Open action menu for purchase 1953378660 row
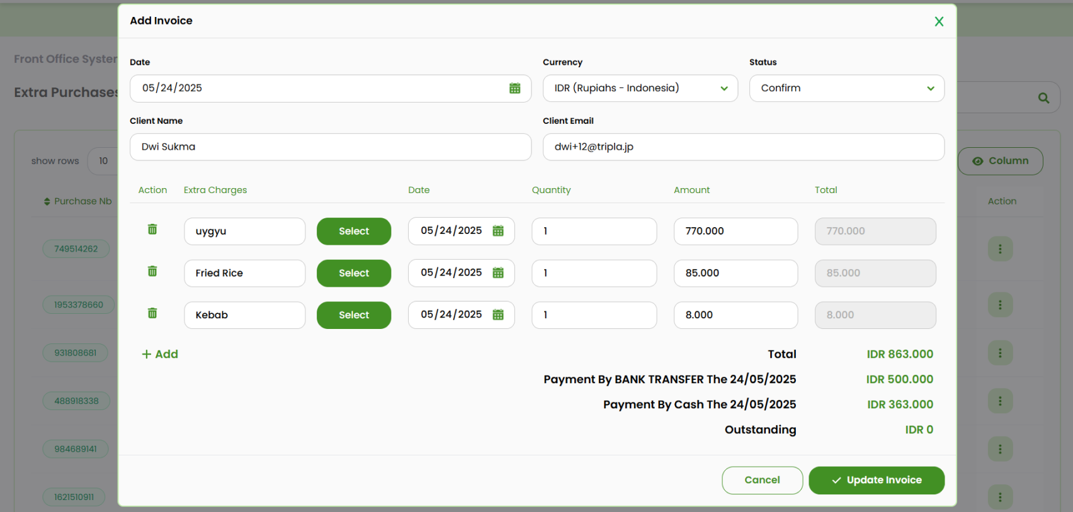1073x512 pixels. pyautogui.click(x=1000, y=305)
